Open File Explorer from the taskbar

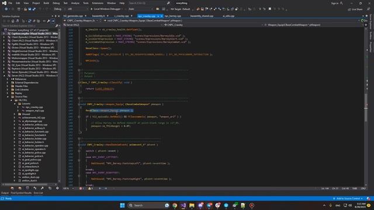point(192,205)
